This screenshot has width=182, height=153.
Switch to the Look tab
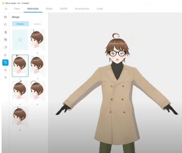pos(100,9)
